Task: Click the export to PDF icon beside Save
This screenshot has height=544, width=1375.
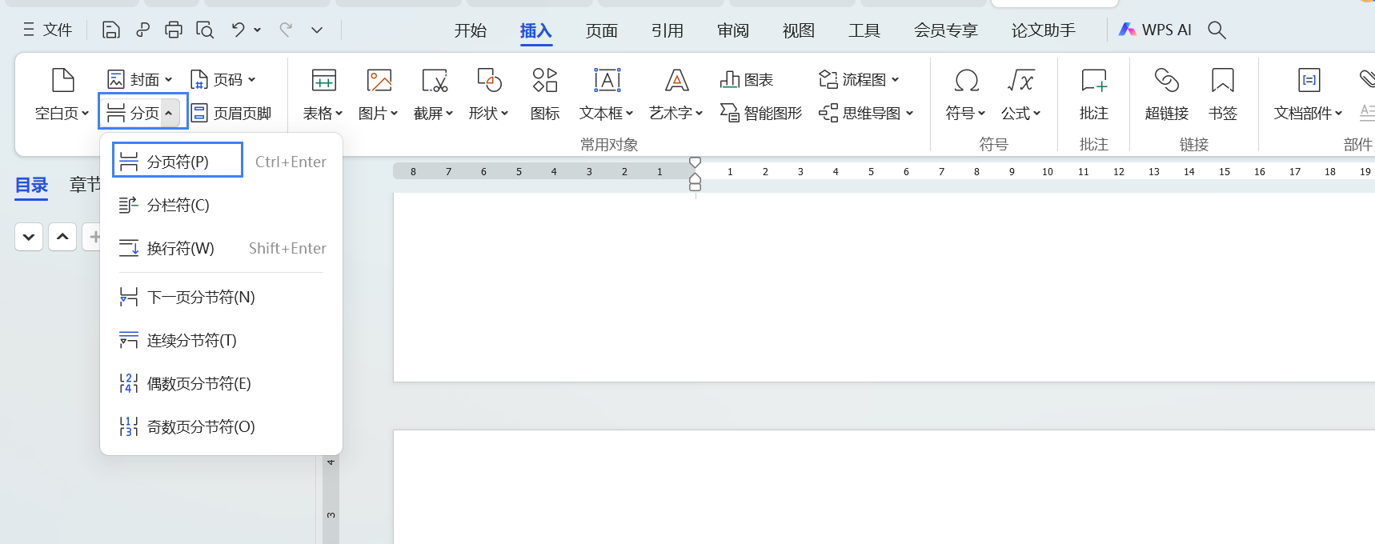Action: [x=142, y=30]
